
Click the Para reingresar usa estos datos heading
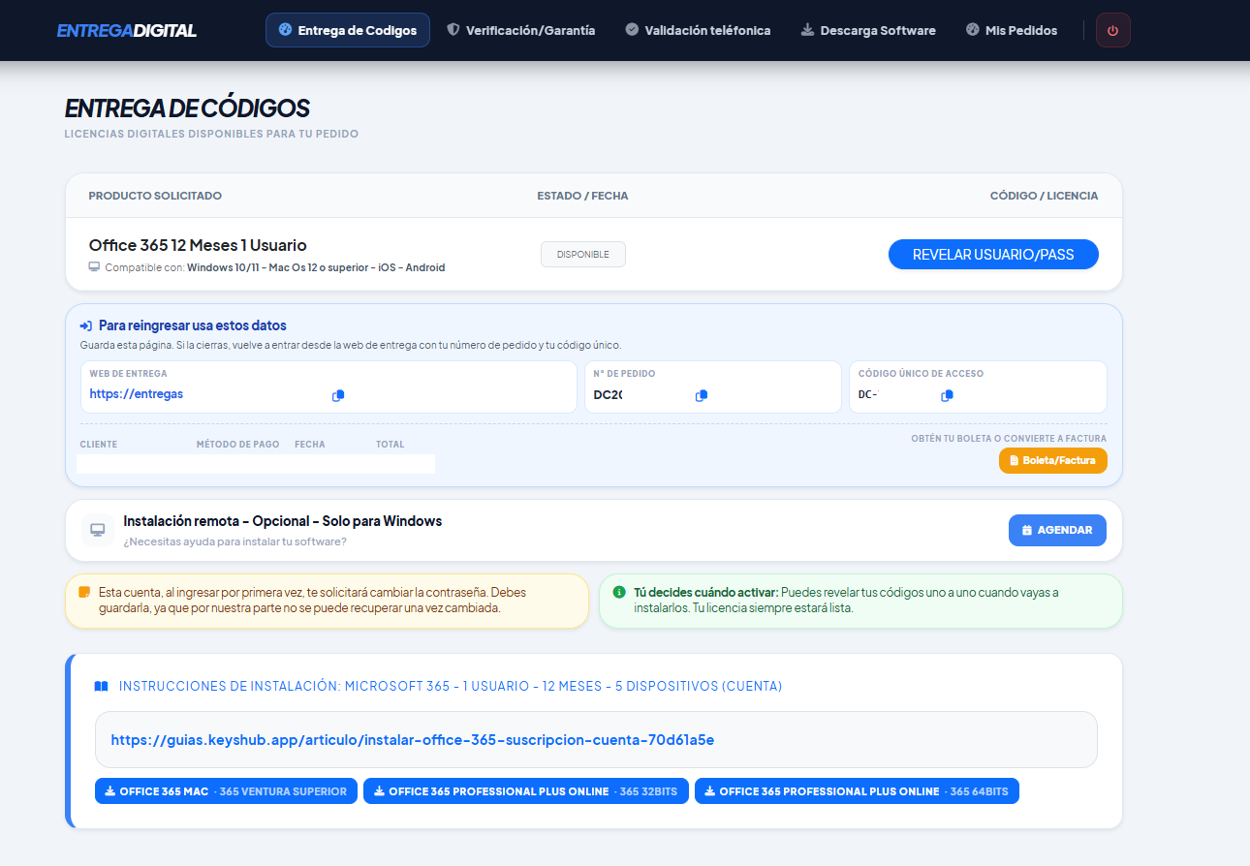[193, 326]
